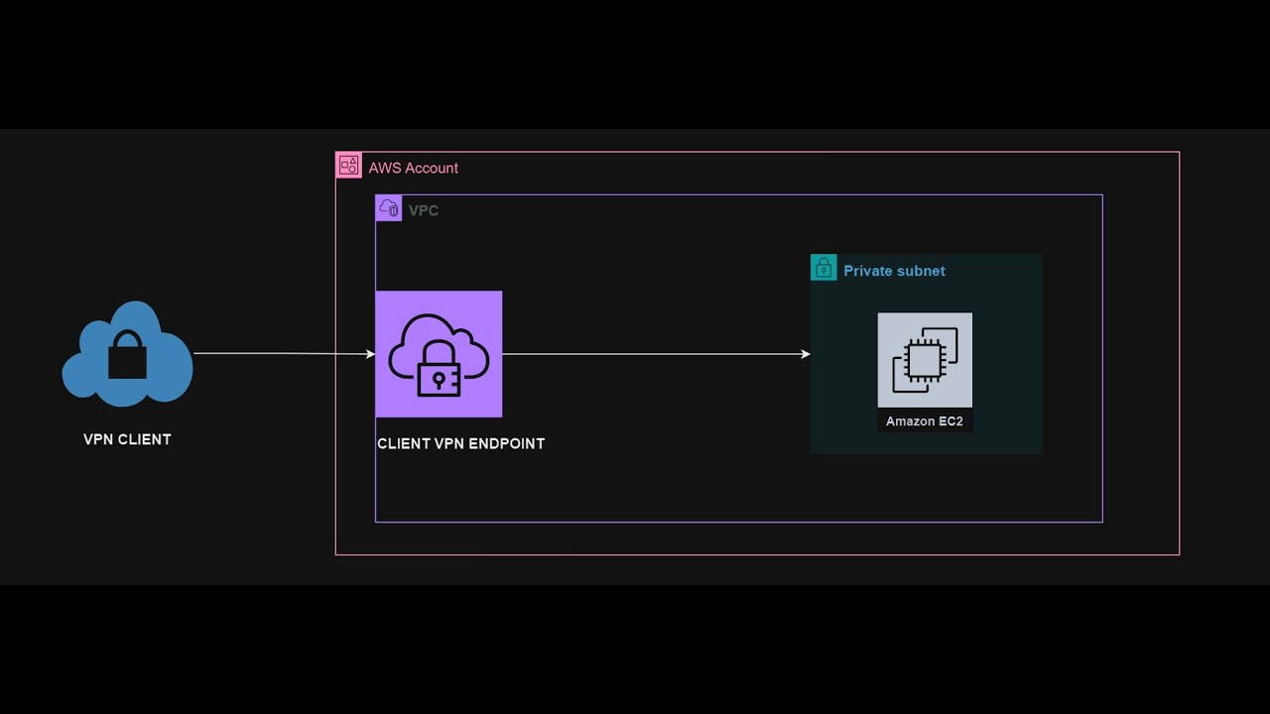
Task: Click the blue VPN client cloud icon
Action: click(127, 354)
